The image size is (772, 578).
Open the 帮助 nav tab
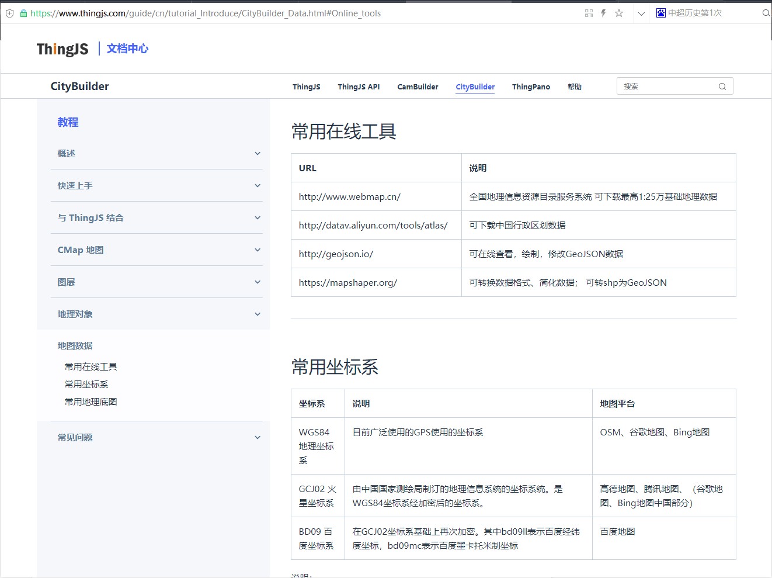[x=575, y=86]
